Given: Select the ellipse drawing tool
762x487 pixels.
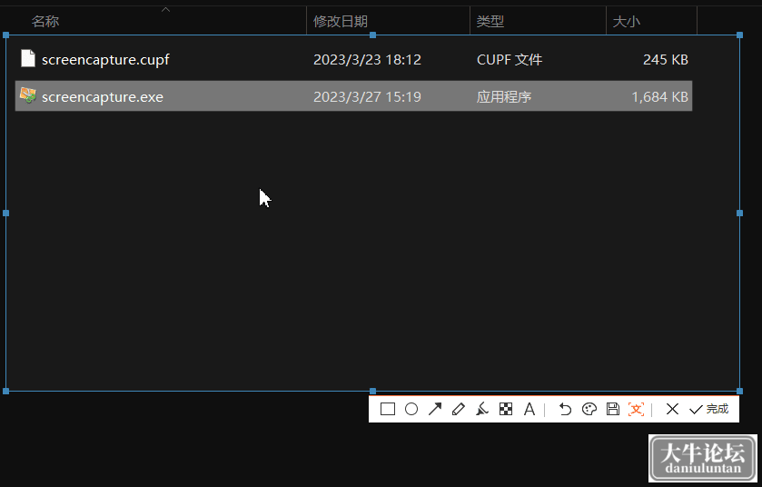Looking at the screenshot, I should point(411,409).
